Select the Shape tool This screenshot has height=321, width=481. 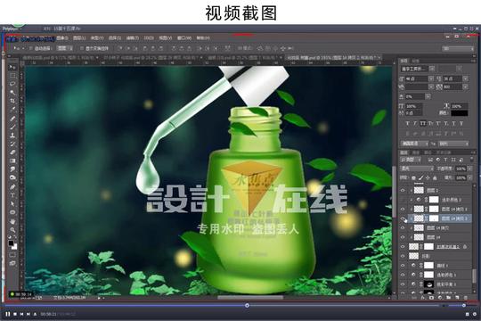(12, 212)
